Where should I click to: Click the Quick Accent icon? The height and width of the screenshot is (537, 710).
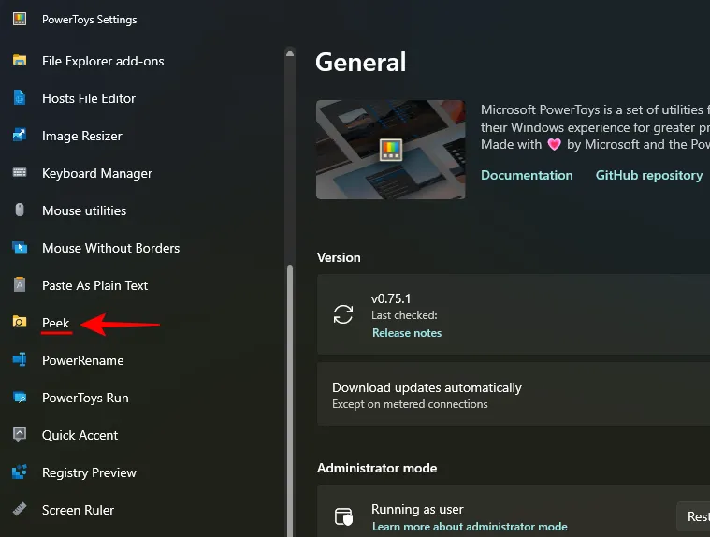(20, 434)
